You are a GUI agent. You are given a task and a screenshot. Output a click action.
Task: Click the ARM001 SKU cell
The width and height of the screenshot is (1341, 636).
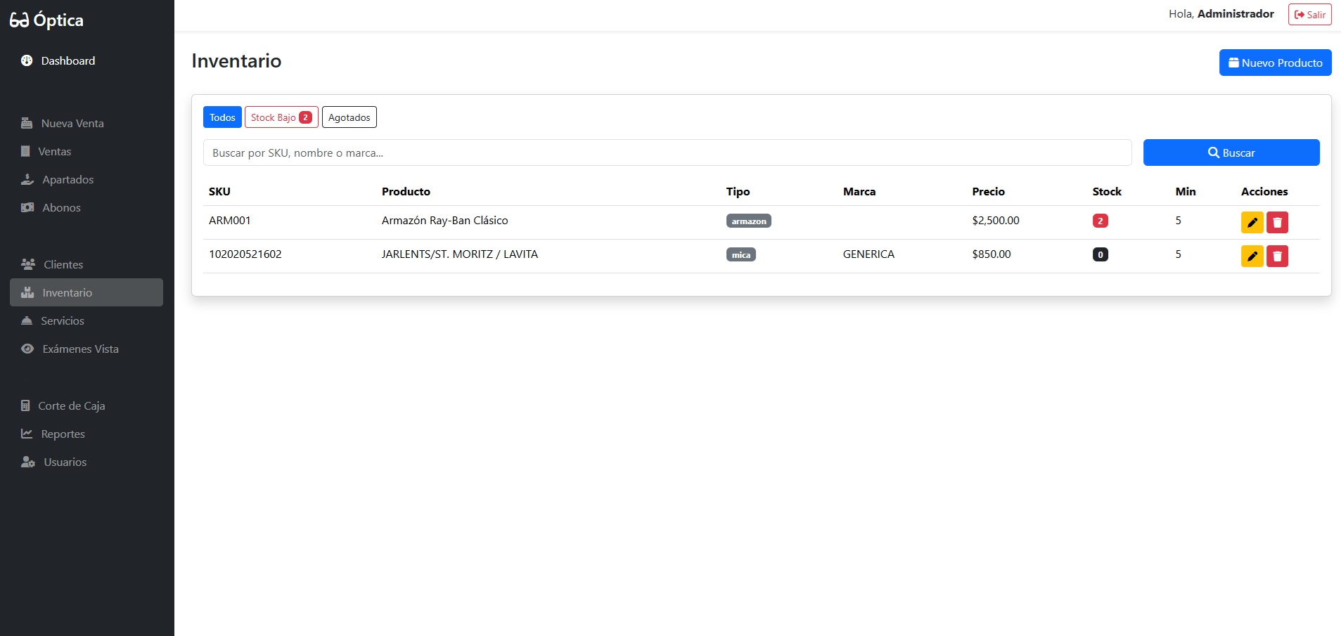tap(230, 221)
